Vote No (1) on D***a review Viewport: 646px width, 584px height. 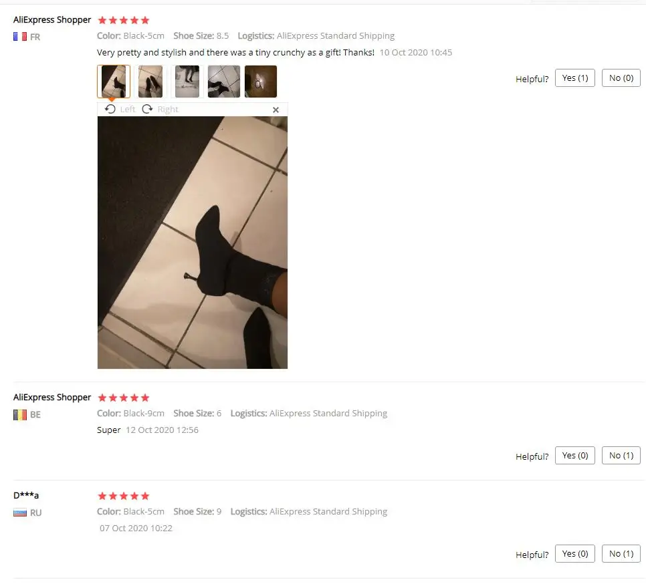pos(621,553)
